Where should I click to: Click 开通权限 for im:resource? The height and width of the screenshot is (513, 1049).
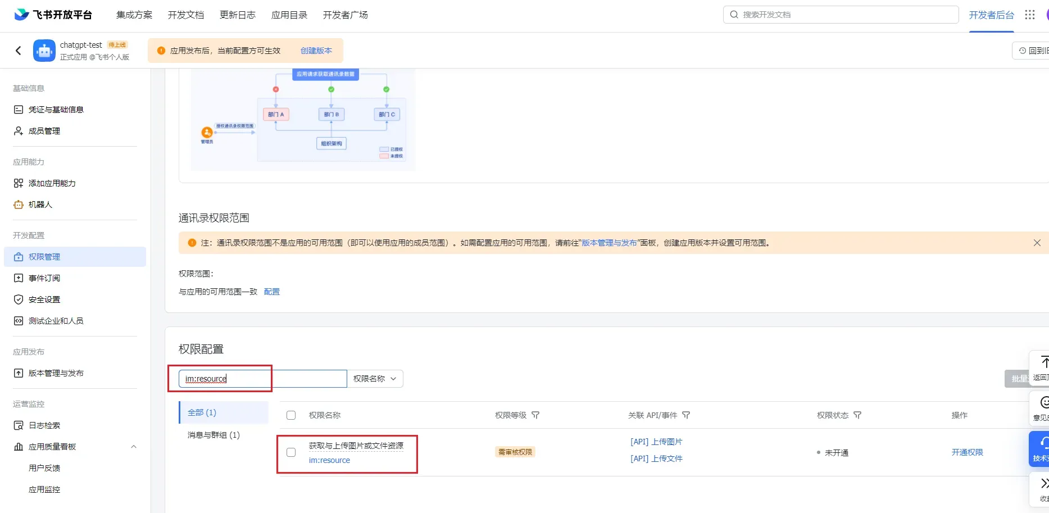968,452
